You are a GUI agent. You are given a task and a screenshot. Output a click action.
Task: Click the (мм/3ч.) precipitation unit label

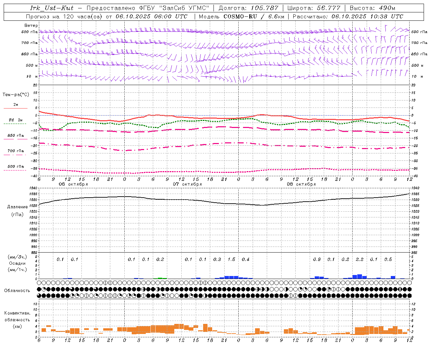pos(17,257)
